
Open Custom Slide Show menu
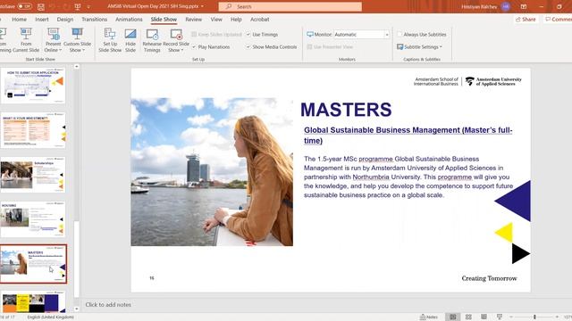pos(77,40)
